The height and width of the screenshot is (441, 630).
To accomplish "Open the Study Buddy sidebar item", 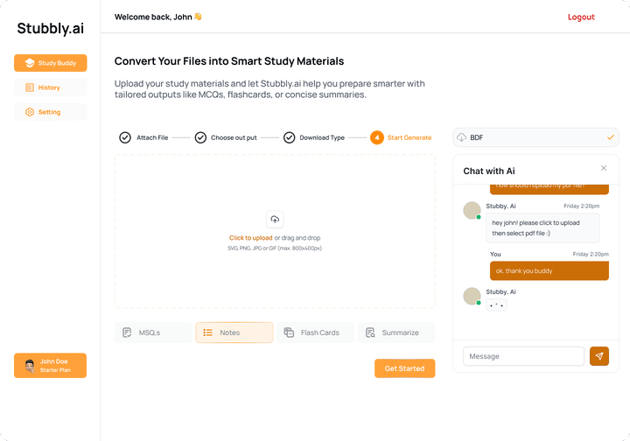I will click(51, 63).
